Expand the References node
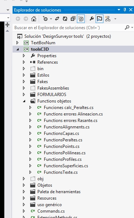The image size is (134, 218). point(24,62)
